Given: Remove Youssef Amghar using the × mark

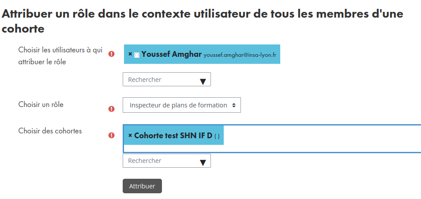Looking at the screenshot, I should point(130,54).
